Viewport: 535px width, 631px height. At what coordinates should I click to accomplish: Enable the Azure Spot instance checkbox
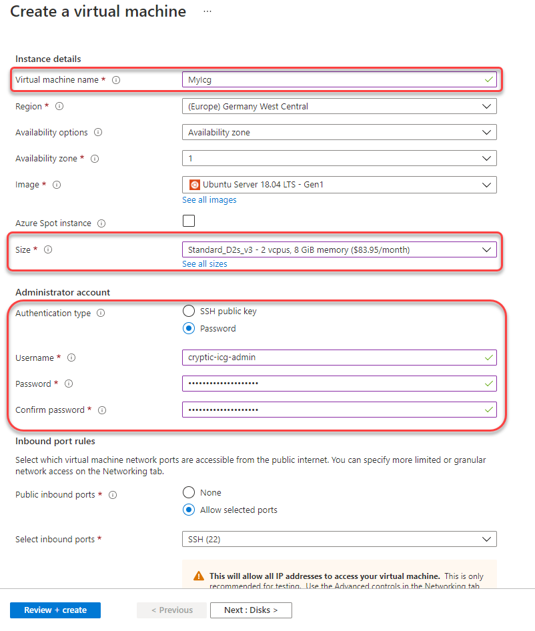click(189, 221)
